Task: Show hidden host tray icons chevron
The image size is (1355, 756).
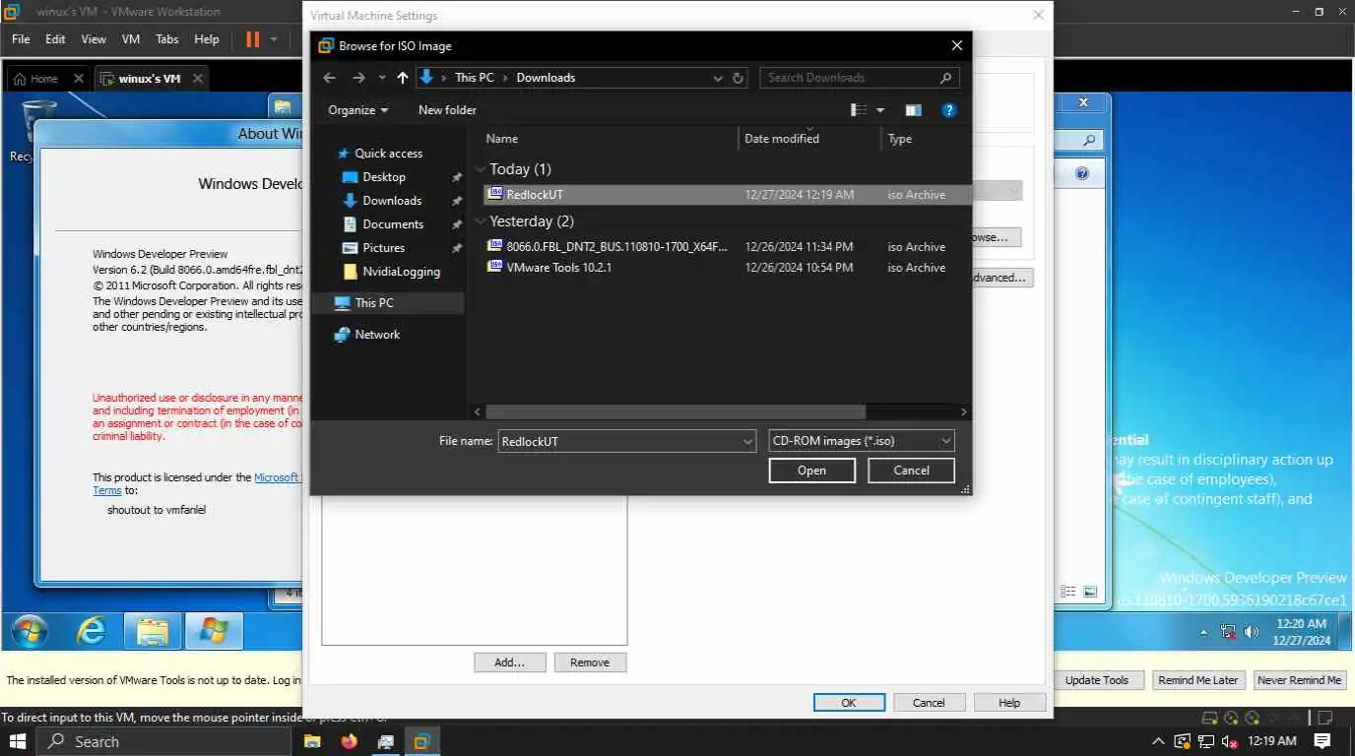Action: click(x=1158, y=741)
